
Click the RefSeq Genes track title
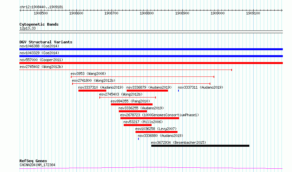tap(33, 161)
